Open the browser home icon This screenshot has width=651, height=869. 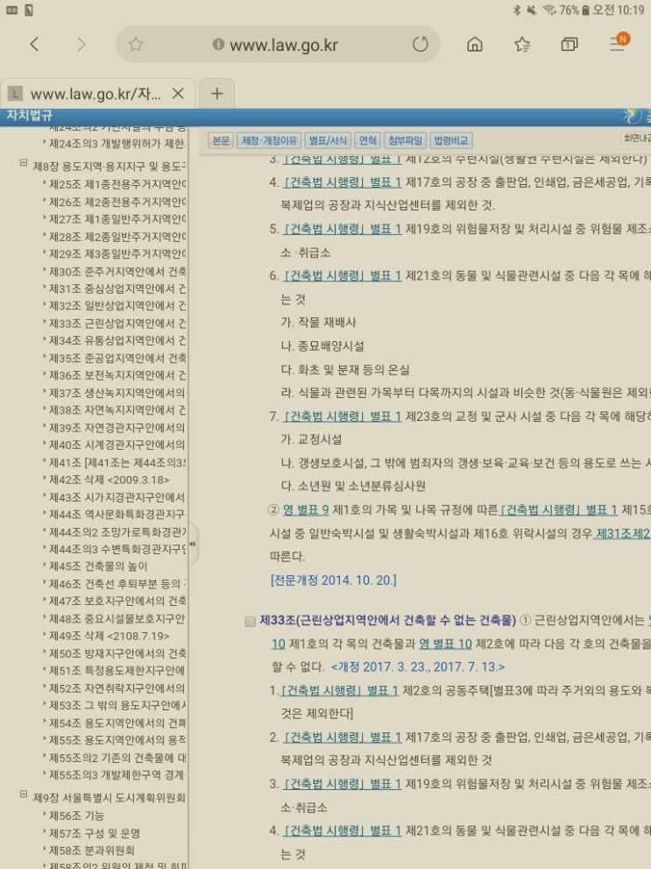click(475, 45)
